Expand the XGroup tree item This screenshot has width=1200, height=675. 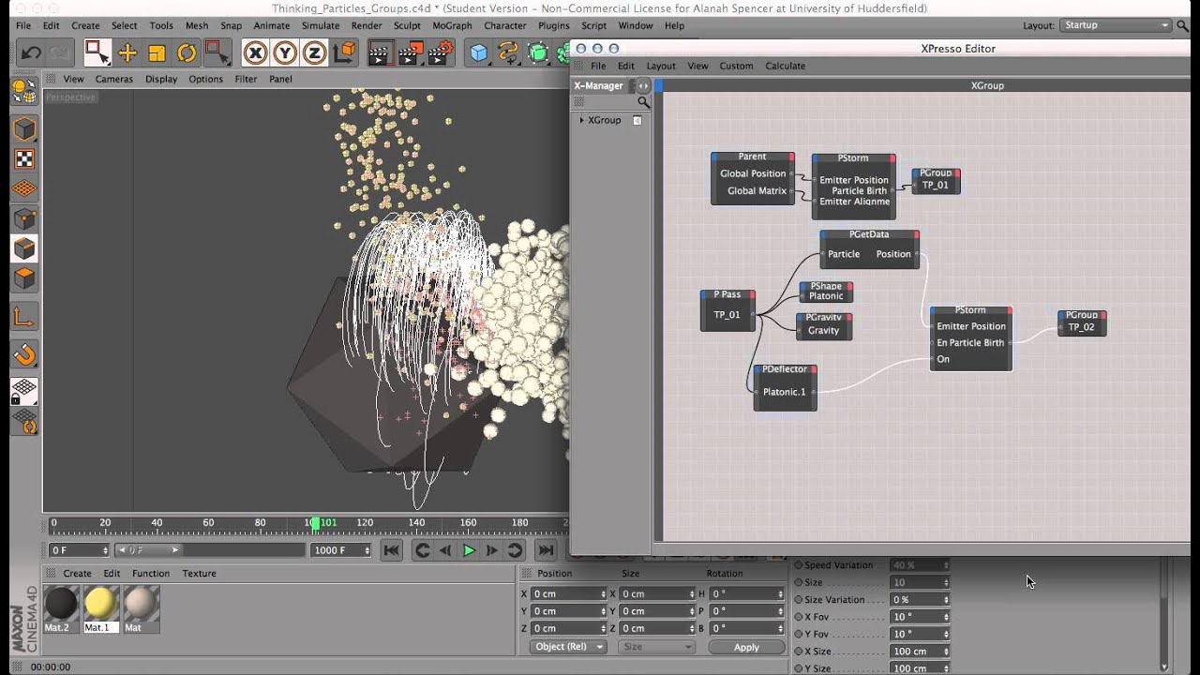(581, 120)
